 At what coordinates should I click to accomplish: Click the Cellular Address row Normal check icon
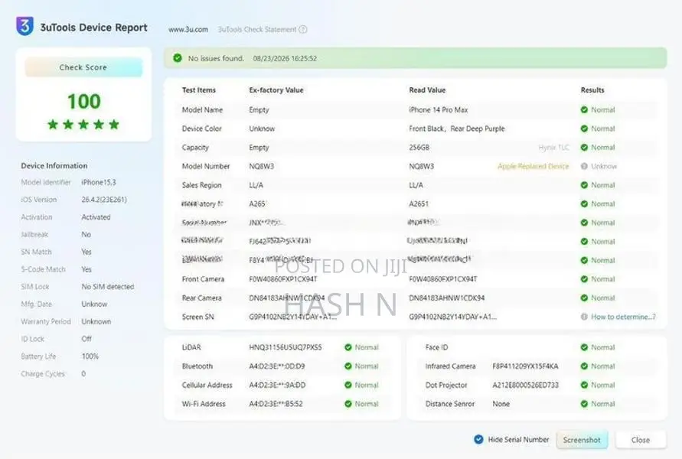(348, 385)
